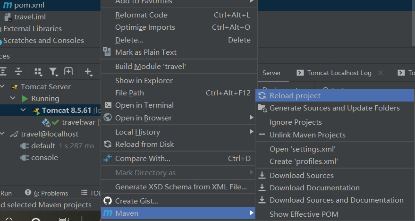Select the console database session
The height and width of the screenshot is (221, 415).
tap(44, 157)
